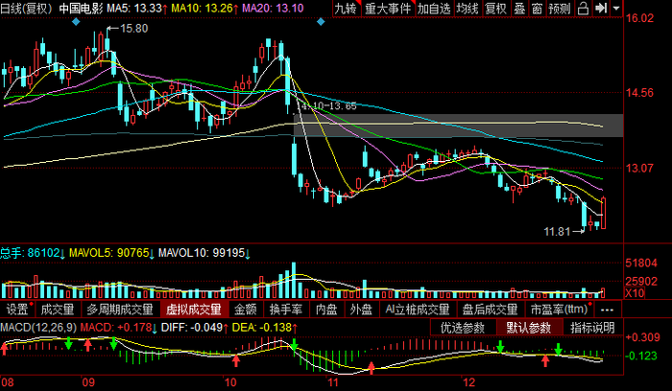Click the 14.56 price axis label
The image size is (672, 391).
point(640,93)
